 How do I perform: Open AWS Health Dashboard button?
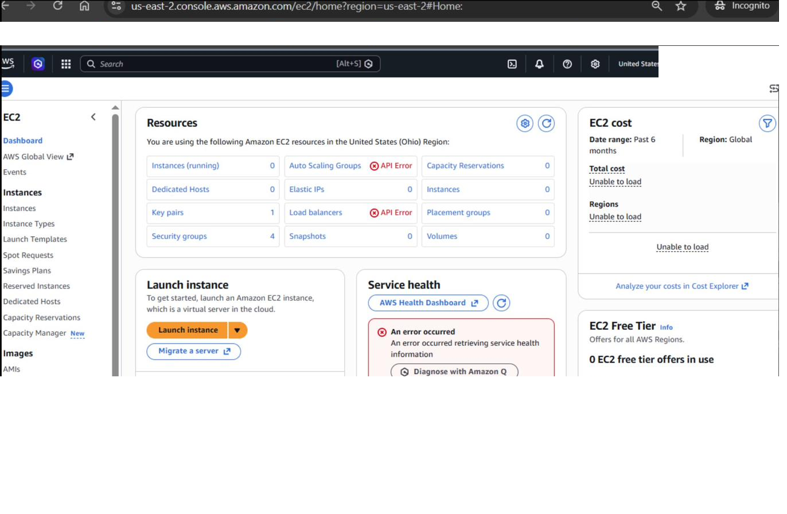coord(428,303)
